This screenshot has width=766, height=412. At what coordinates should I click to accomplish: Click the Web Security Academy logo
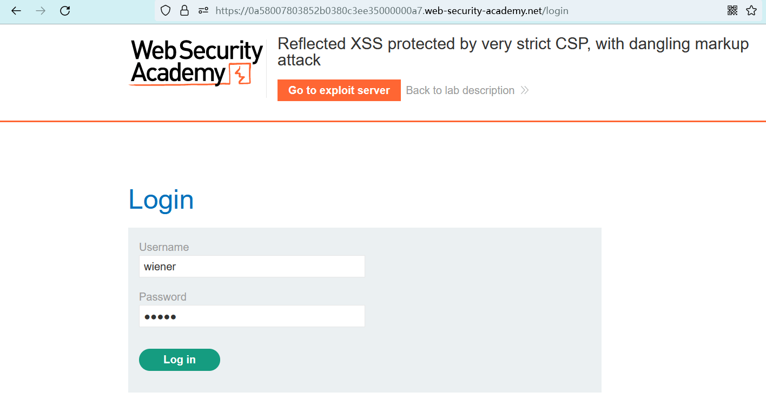[x=196, y=63]
